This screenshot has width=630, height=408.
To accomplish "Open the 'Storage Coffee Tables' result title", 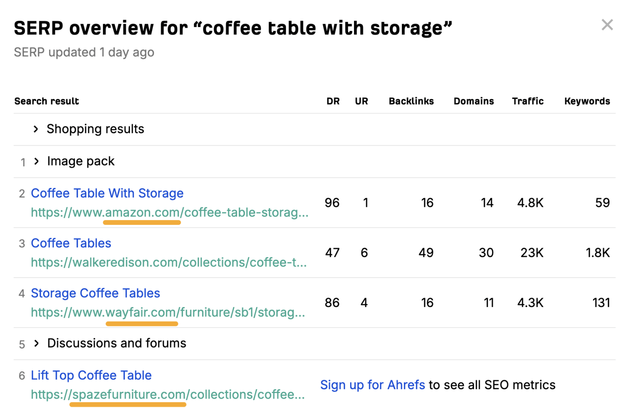I will pyautogui.click(x=95, y=293).
